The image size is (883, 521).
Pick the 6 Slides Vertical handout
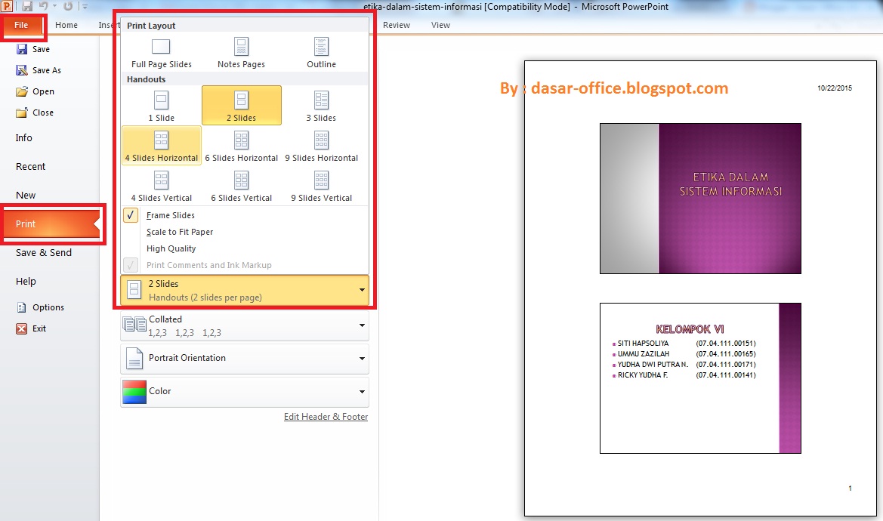pyautogui.click(x=241, y=186)
